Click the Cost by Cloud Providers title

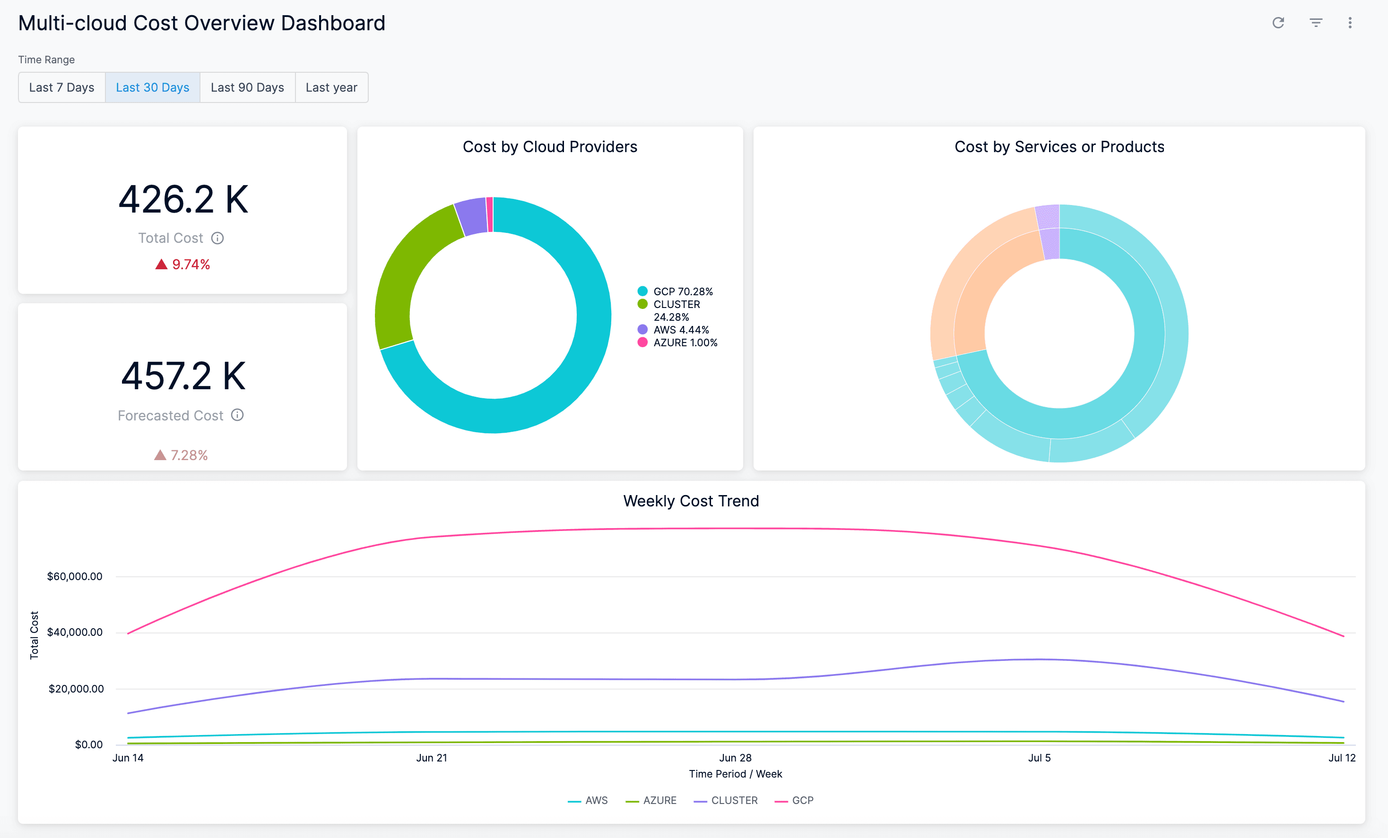click(x=550, y=147)
